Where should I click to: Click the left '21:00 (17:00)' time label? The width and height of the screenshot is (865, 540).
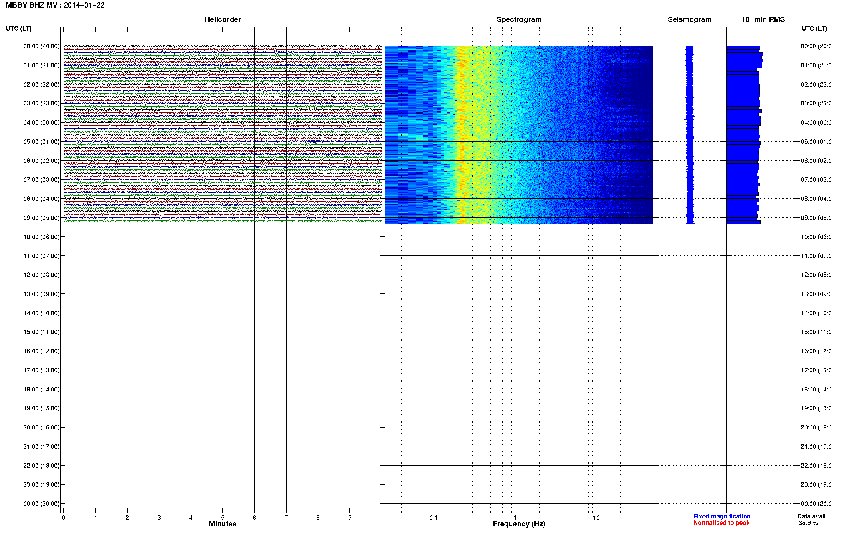tap(41, 447)
